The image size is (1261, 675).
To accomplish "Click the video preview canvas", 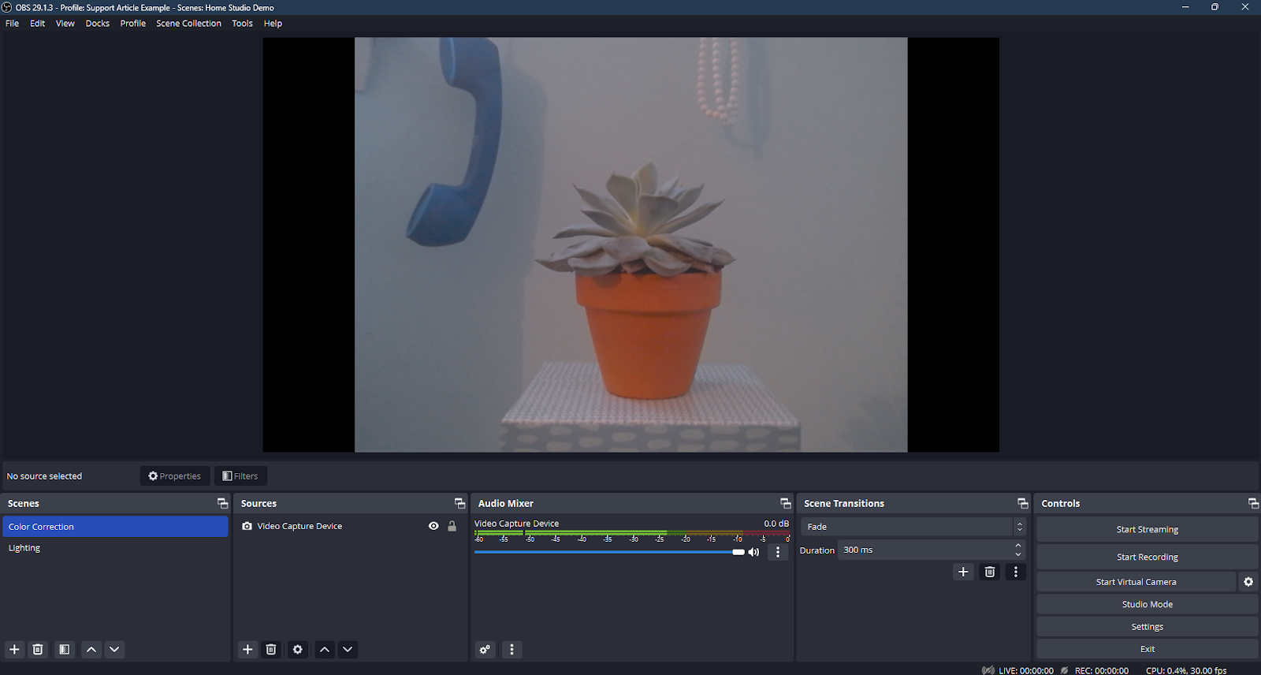I will [630, 245].
